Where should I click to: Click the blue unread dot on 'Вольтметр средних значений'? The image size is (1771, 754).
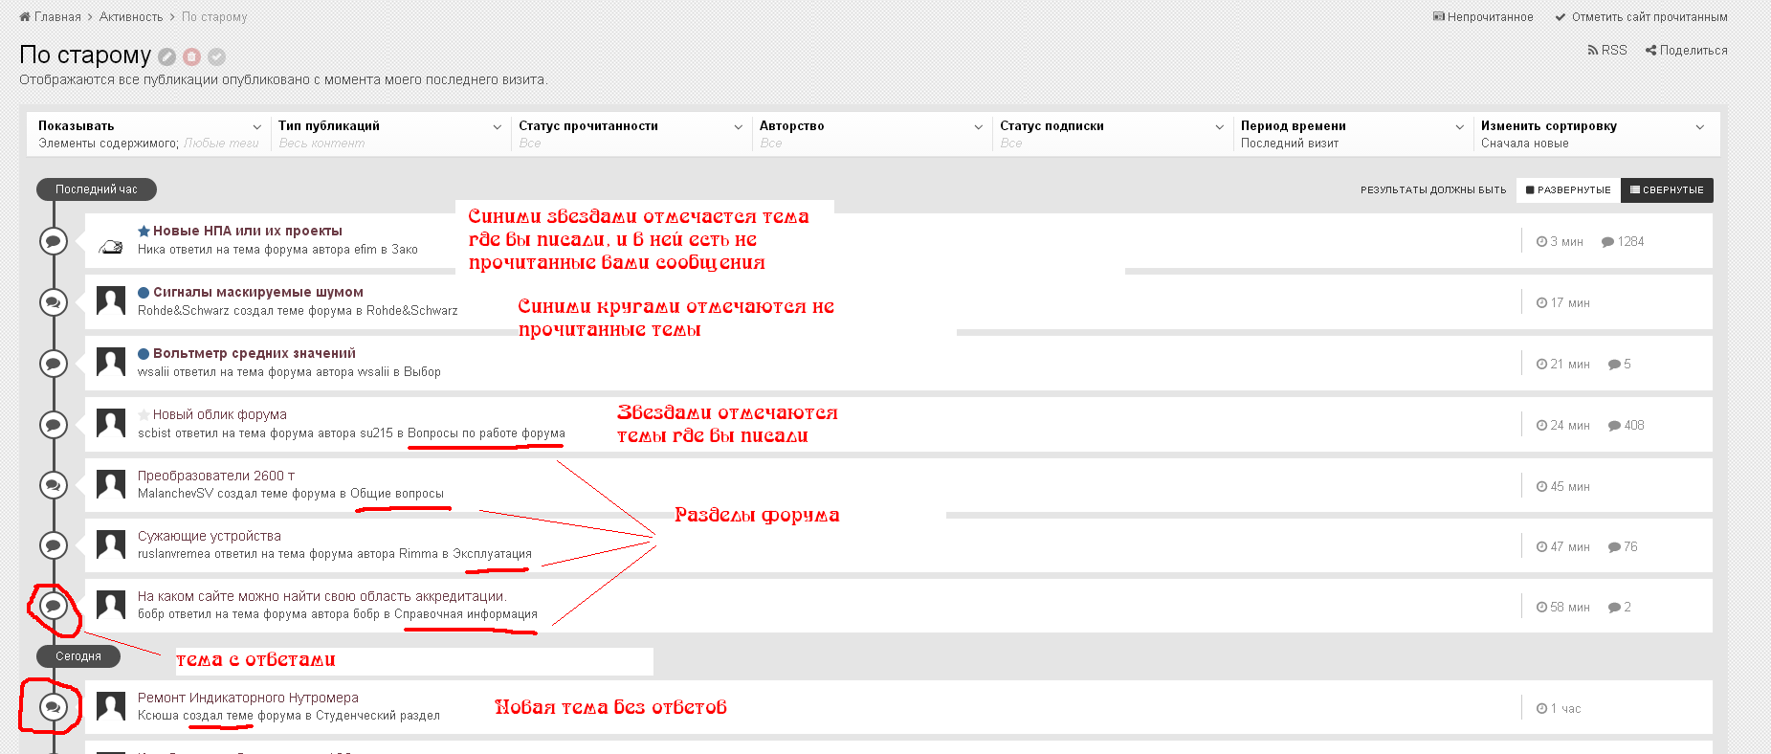(x=144, y=354)
